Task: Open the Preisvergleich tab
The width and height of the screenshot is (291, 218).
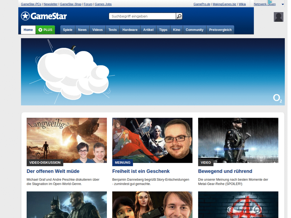Action: [x=220, y=30]
